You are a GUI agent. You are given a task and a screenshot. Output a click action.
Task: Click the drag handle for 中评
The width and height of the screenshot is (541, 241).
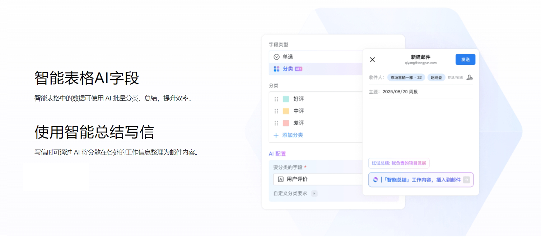tap(276, 111)
